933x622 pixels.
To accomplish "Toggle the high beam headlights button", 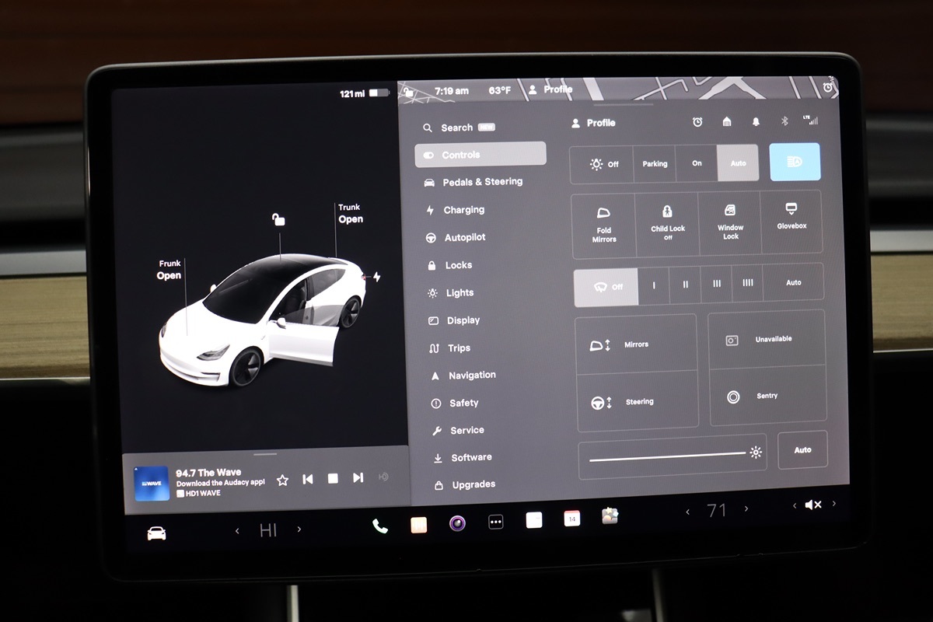I will 795,162.
